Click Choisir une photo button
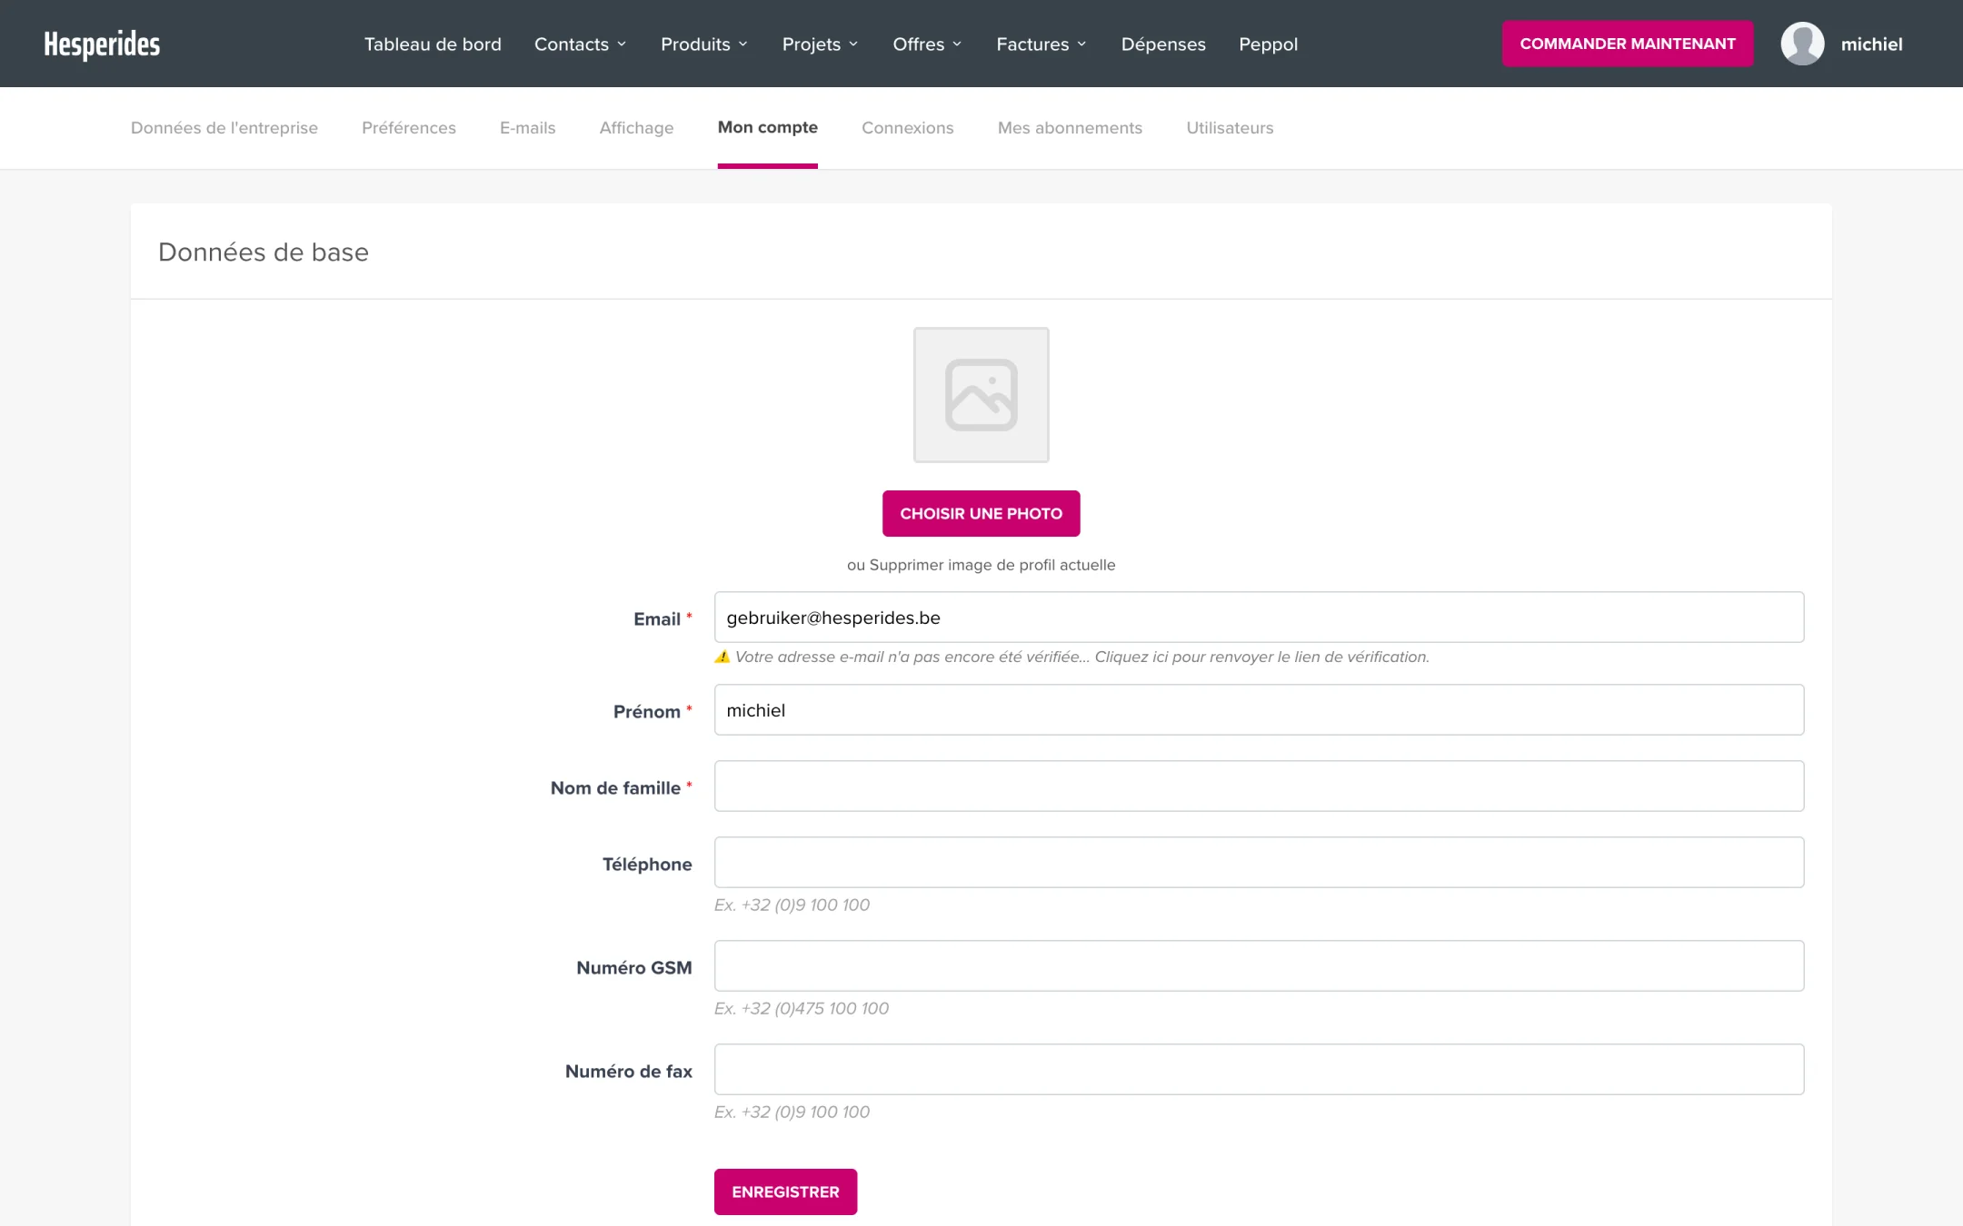 981,513
